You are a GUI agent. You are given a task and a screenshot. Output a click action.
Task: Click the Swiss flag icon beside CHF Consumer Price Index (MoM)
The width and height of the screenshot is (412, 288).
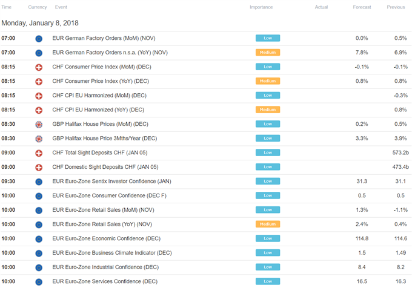39,67
